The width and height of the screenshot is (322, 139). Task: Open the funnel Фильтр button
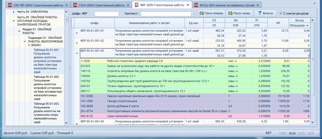pyautogui.click(x=265, y=13)
